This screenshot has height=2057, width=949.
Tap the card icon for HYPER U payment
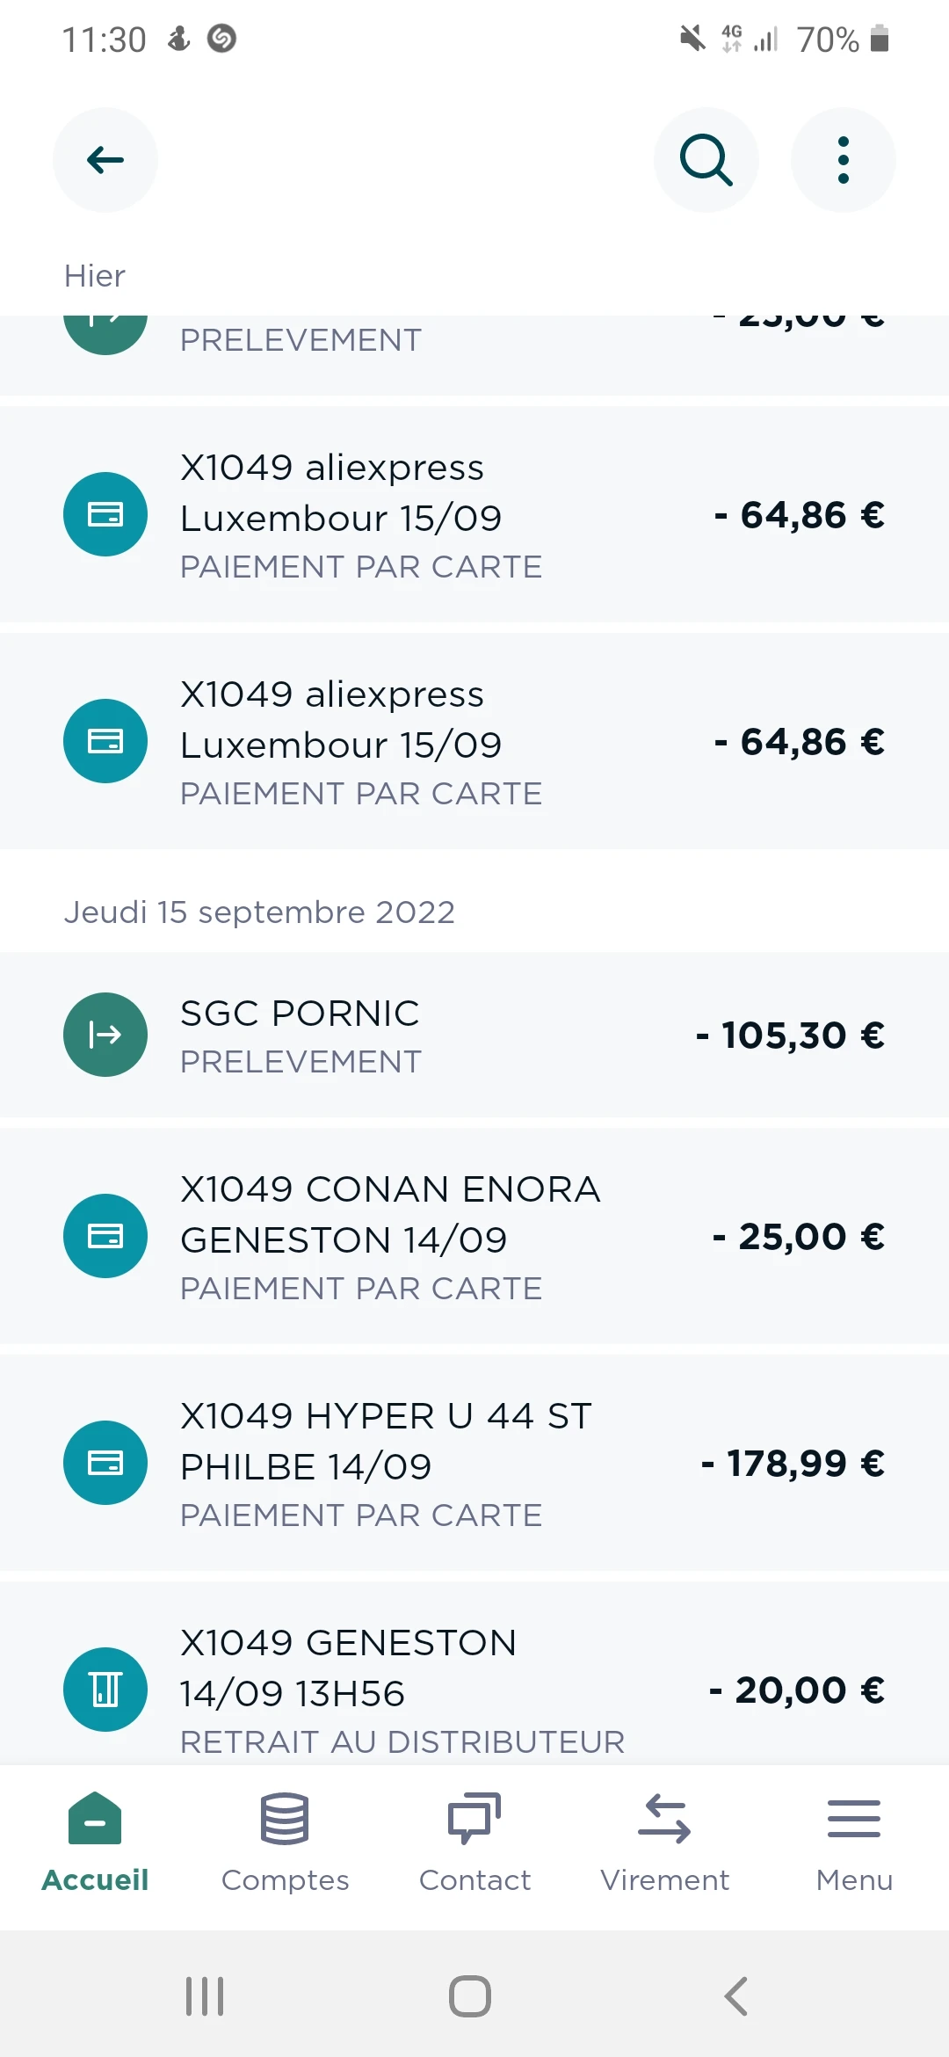[105, 1463]
